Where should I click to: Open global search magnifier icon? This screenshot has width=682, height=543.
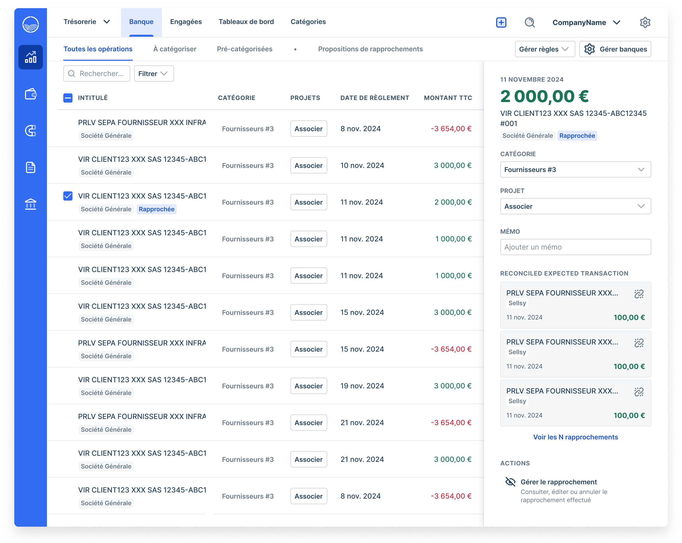tap(530, 22)
